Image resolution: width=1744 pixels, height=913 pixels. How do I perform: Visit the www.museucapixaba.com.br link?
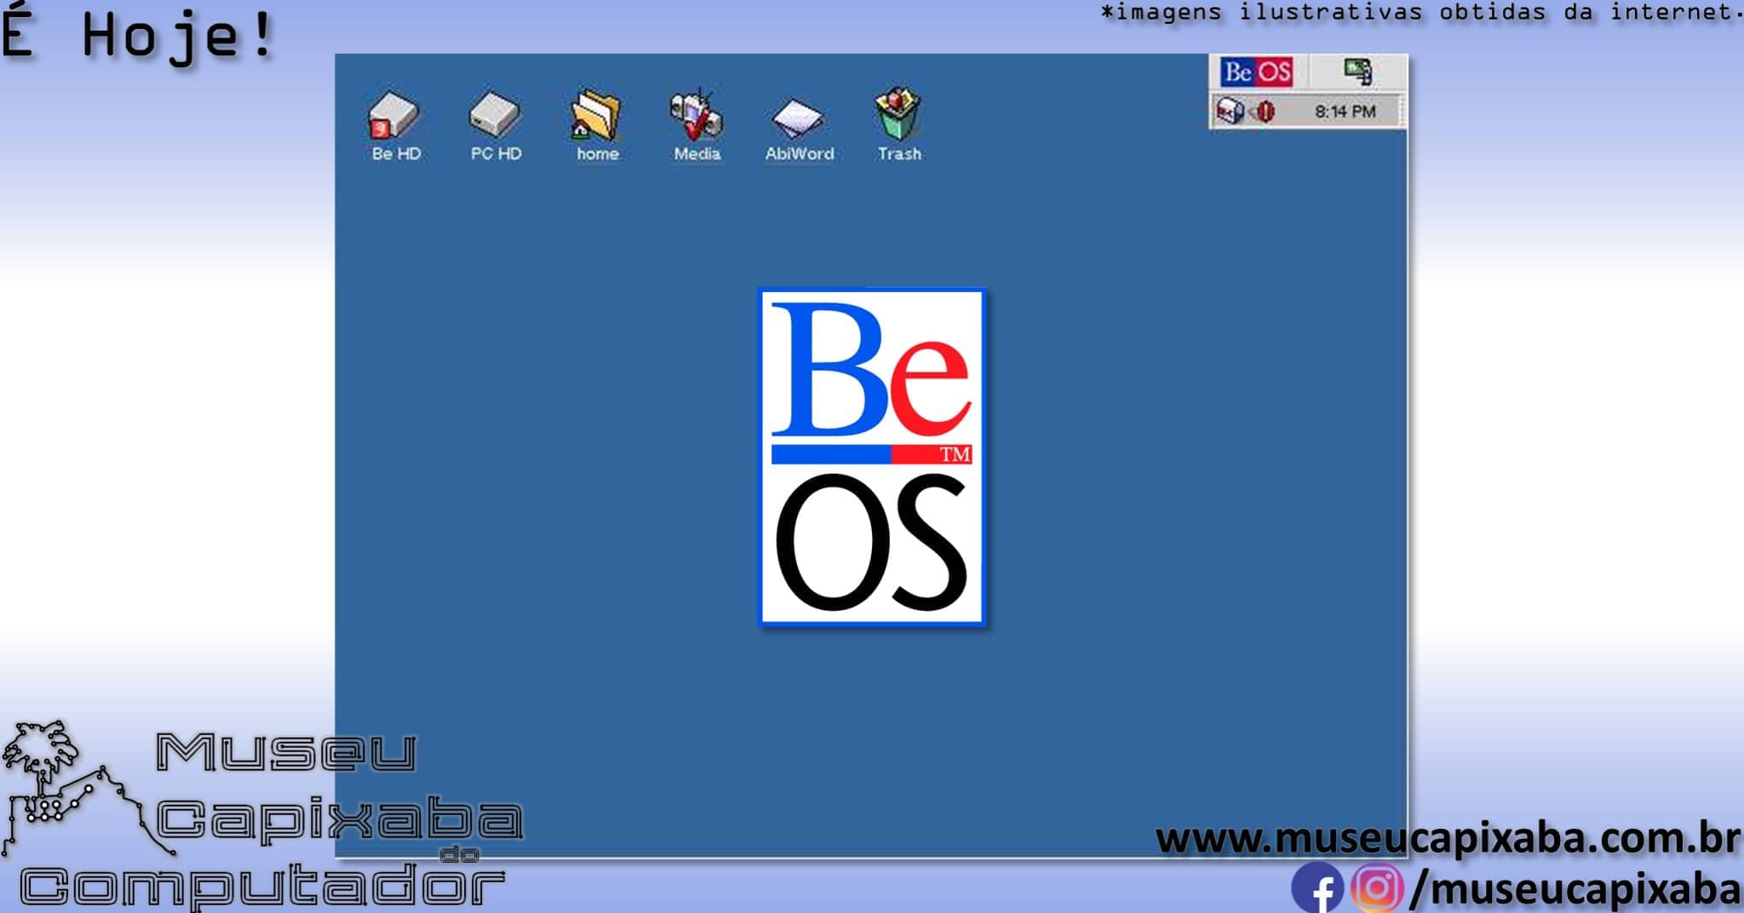pos(1448,839)
